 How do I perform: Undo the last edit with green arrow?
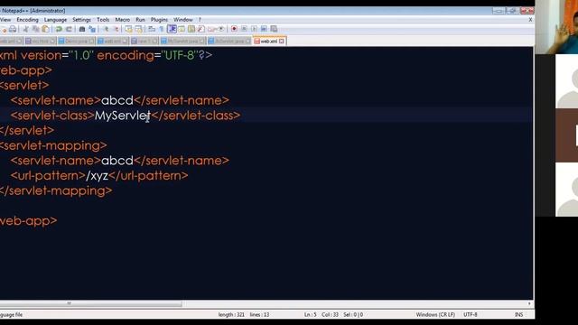tap(59, 29)
